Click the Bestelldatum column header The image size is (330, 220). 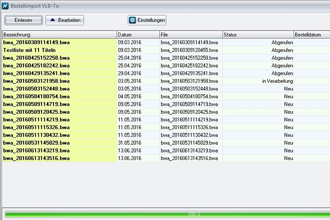tap(311, 35)
